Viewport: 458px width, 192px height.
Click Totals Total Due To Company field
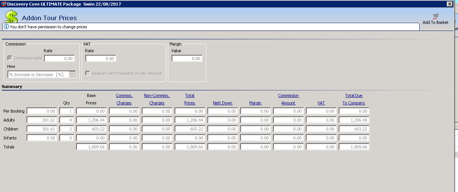point(354,147)
